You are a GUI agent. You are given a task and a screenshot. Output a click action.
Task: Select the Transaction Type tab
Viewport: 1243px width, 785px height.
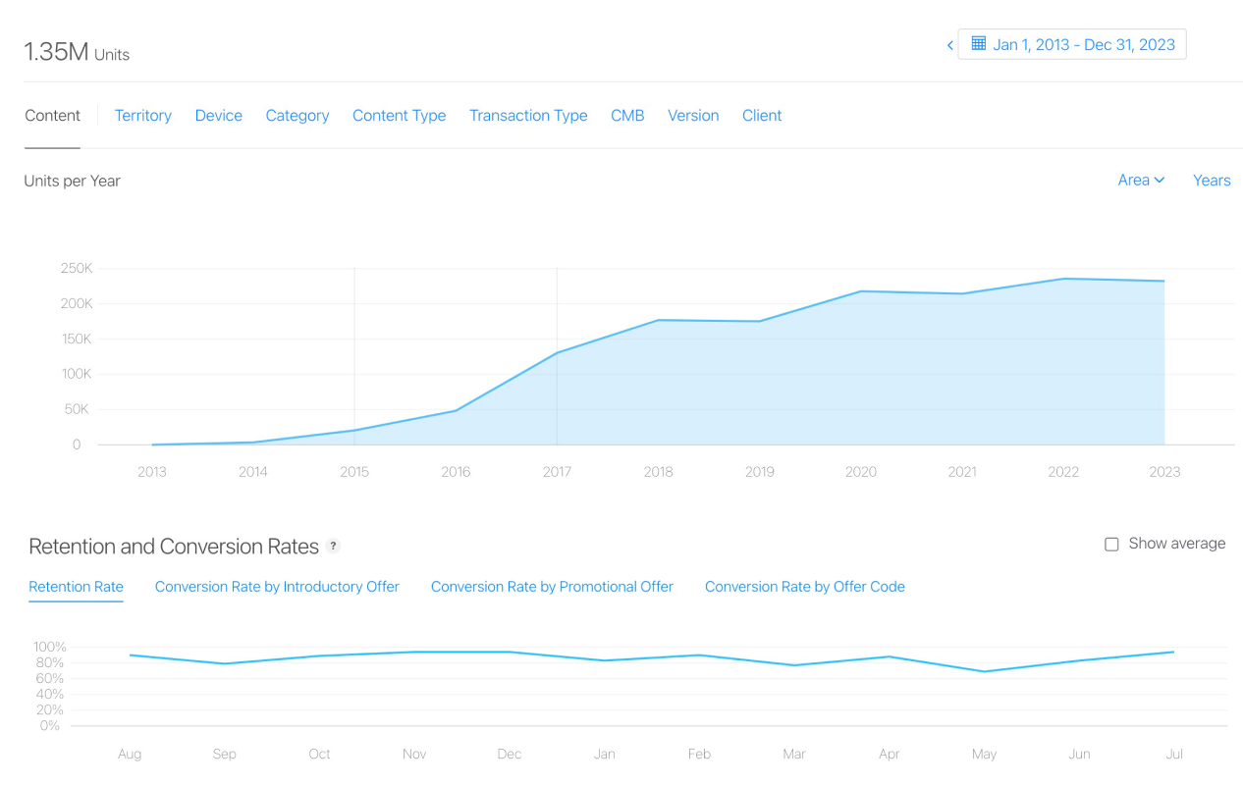click(x=528, y=116)
